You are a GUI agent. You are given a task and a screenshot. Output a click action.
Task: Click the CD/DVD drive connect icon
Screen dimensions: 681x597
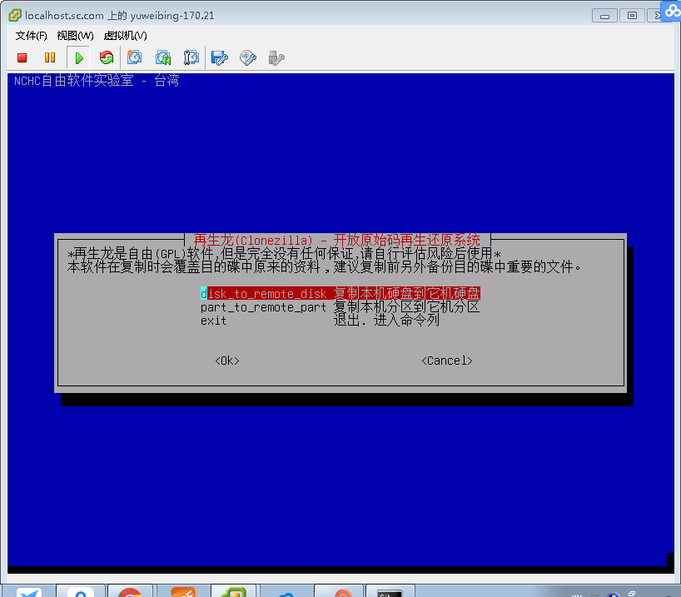pos(248,57)
